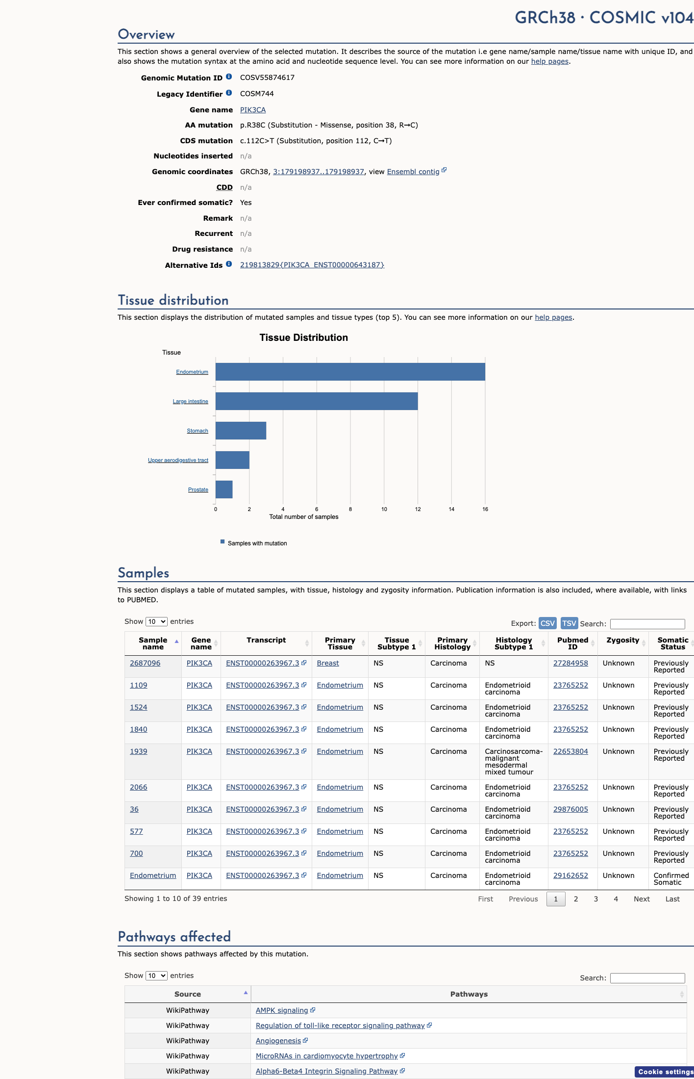This screenshot has height=1079, width=694.
Task: Open sample 2687096 link
Action: click(145, 663)
